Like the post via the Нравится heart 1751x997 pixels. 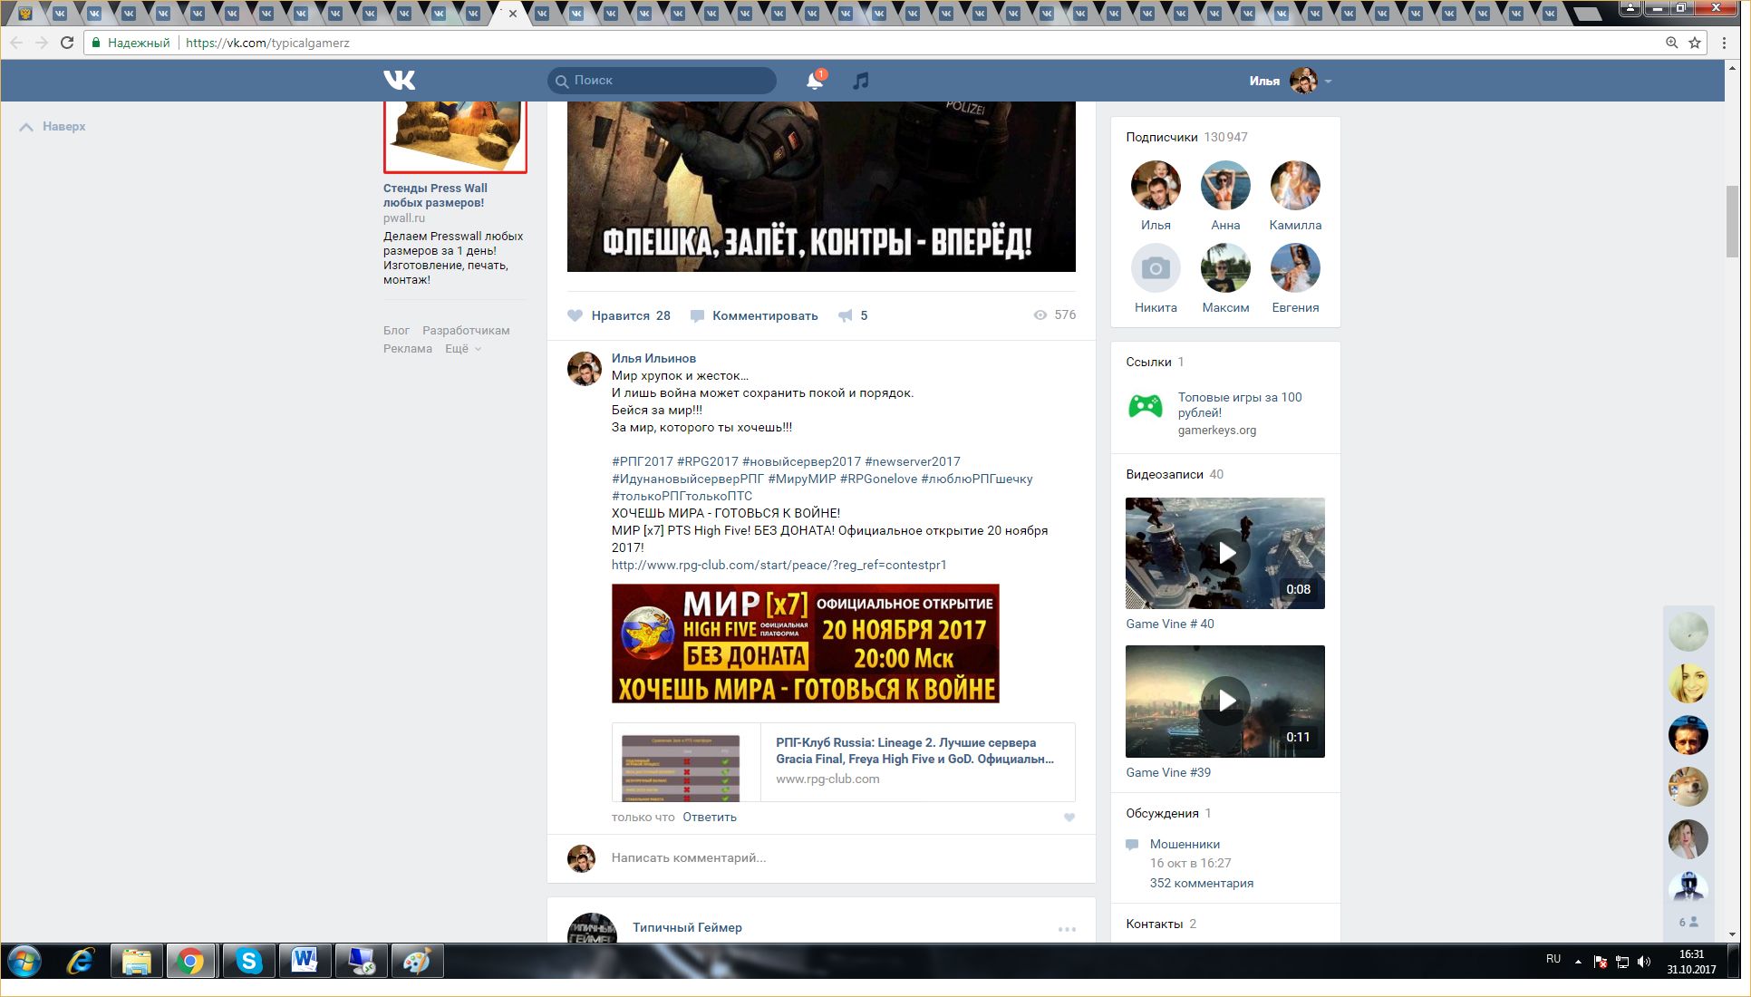pyautogui.click(x=576, y=315)
